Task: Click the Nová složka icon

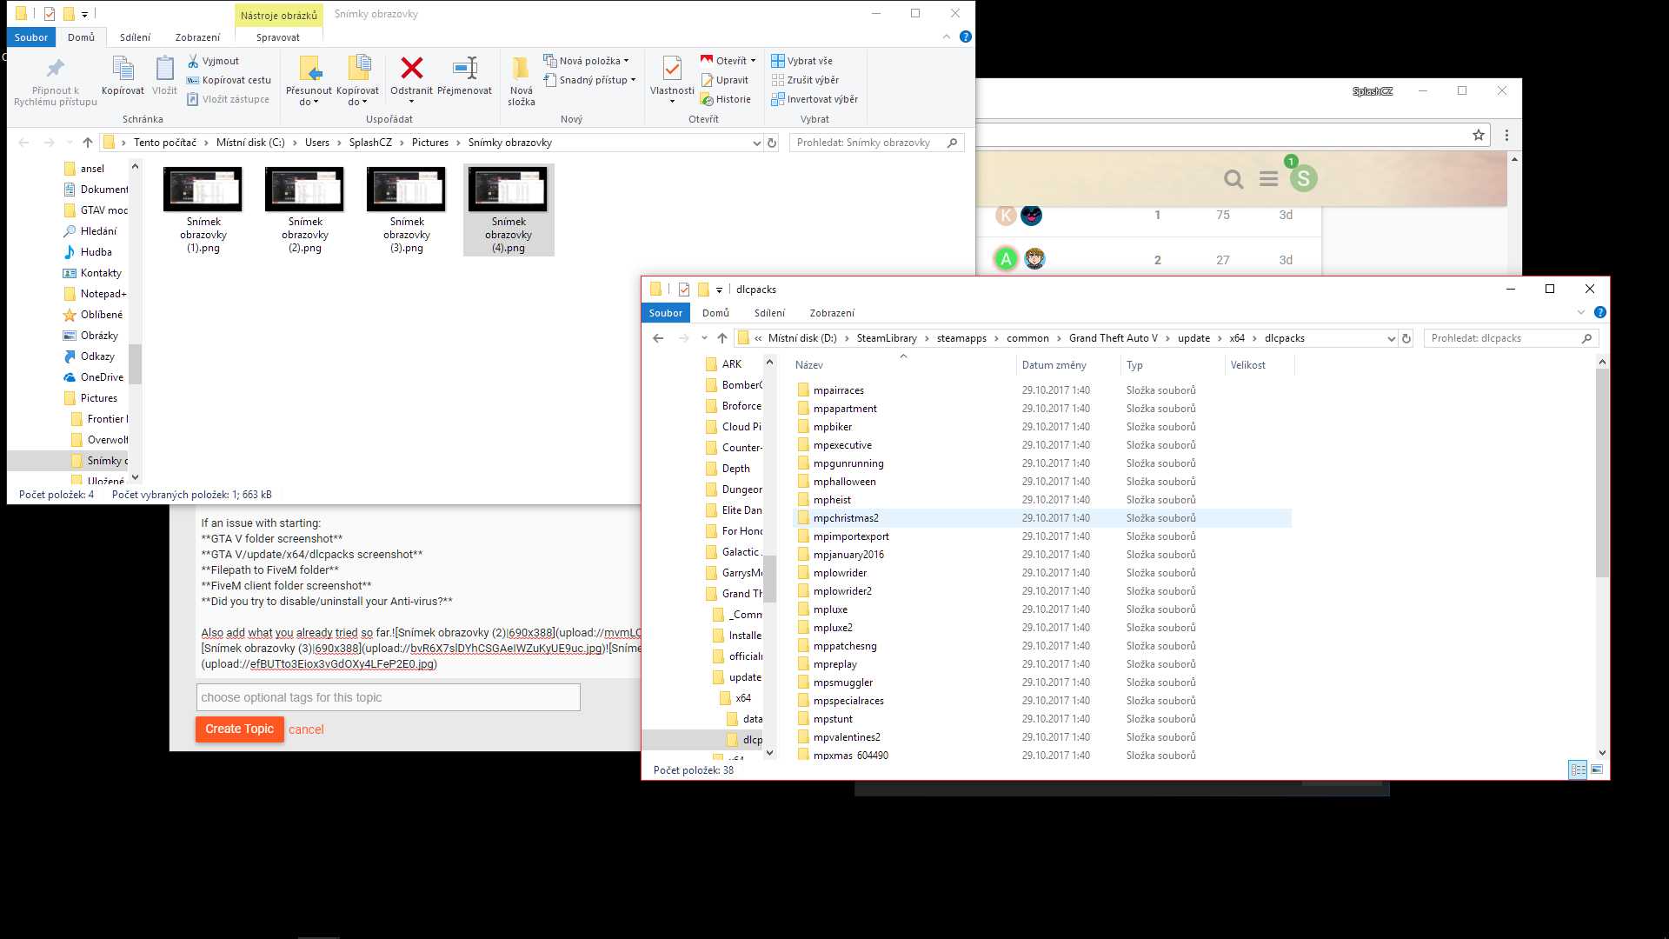Action: (521, 69)
